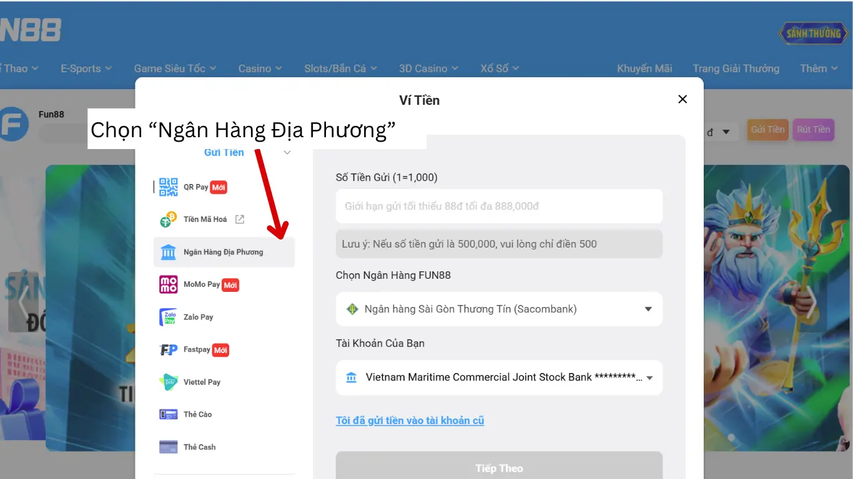Close the Ví Tiền wallet dialog
This screenshot has height=479, width=853.
[683, 99]
